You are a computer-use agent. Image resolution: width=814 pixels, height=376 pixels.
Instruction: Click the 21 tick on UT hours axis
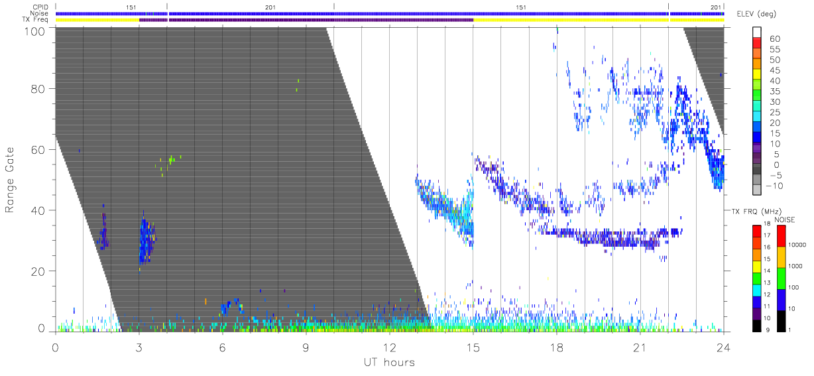point(640,347)
